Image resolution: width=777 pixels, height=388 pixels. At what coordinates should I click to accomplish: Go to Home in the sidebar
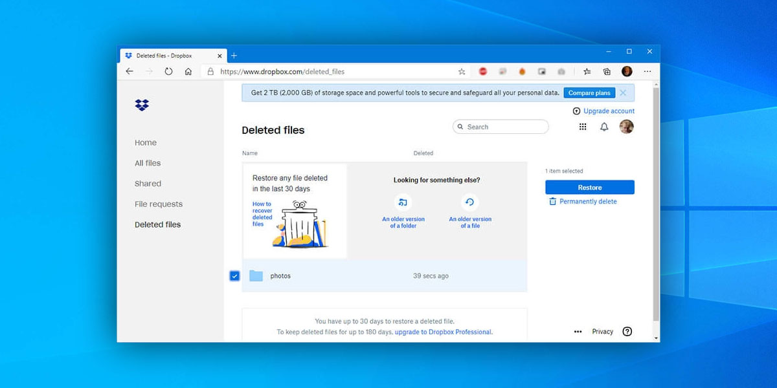146,143
